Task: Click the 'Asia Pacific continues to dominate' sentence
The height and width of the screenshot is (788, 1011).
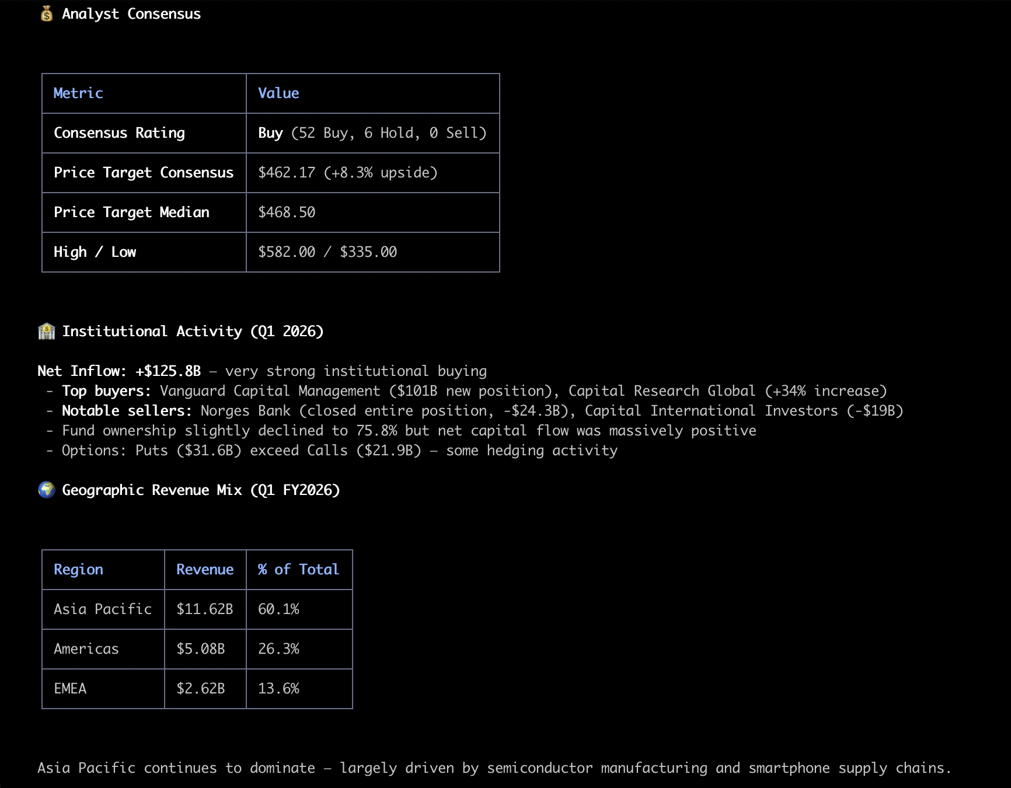Action: click(494, 768)
